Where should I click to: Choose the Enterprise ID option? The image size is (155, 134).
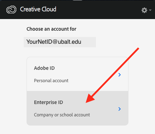click(77, 108)
